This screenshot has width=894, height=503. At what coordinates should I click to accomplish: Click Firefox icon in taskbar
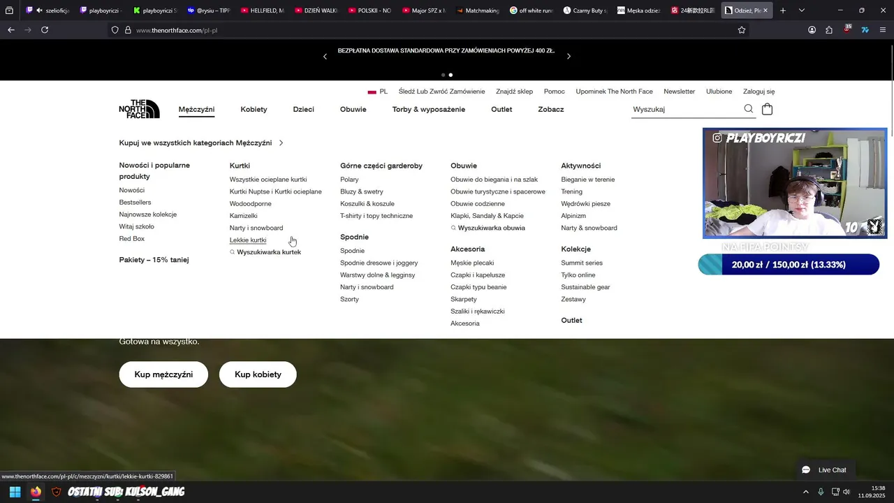(36, 492)
